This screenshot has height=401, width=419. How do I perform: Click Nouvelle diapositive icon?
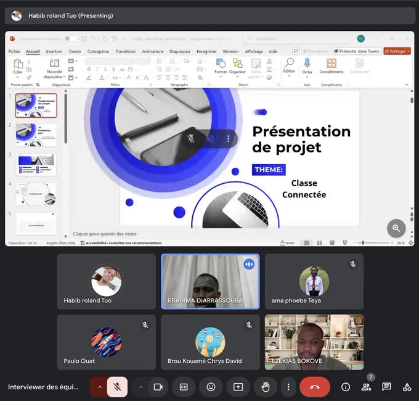[54, 63]
